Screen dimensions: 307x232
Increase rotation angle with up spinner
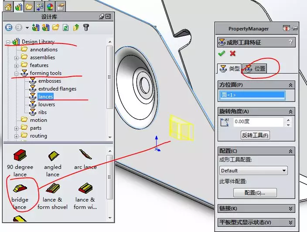pyautogui.click(x=288, y=120)
